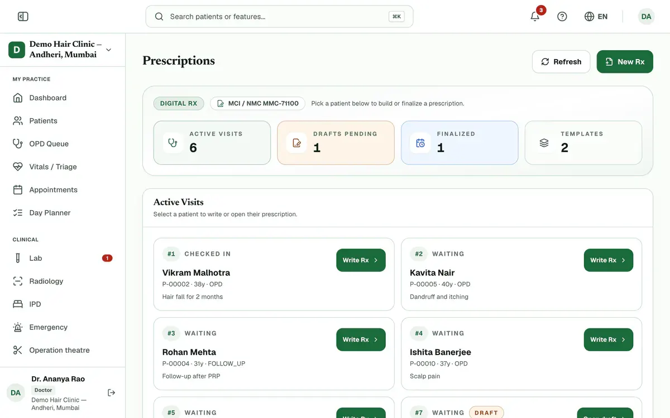670x418 pixels.
Task: Write Rx for Rohan Mehta
Action: 361,339
